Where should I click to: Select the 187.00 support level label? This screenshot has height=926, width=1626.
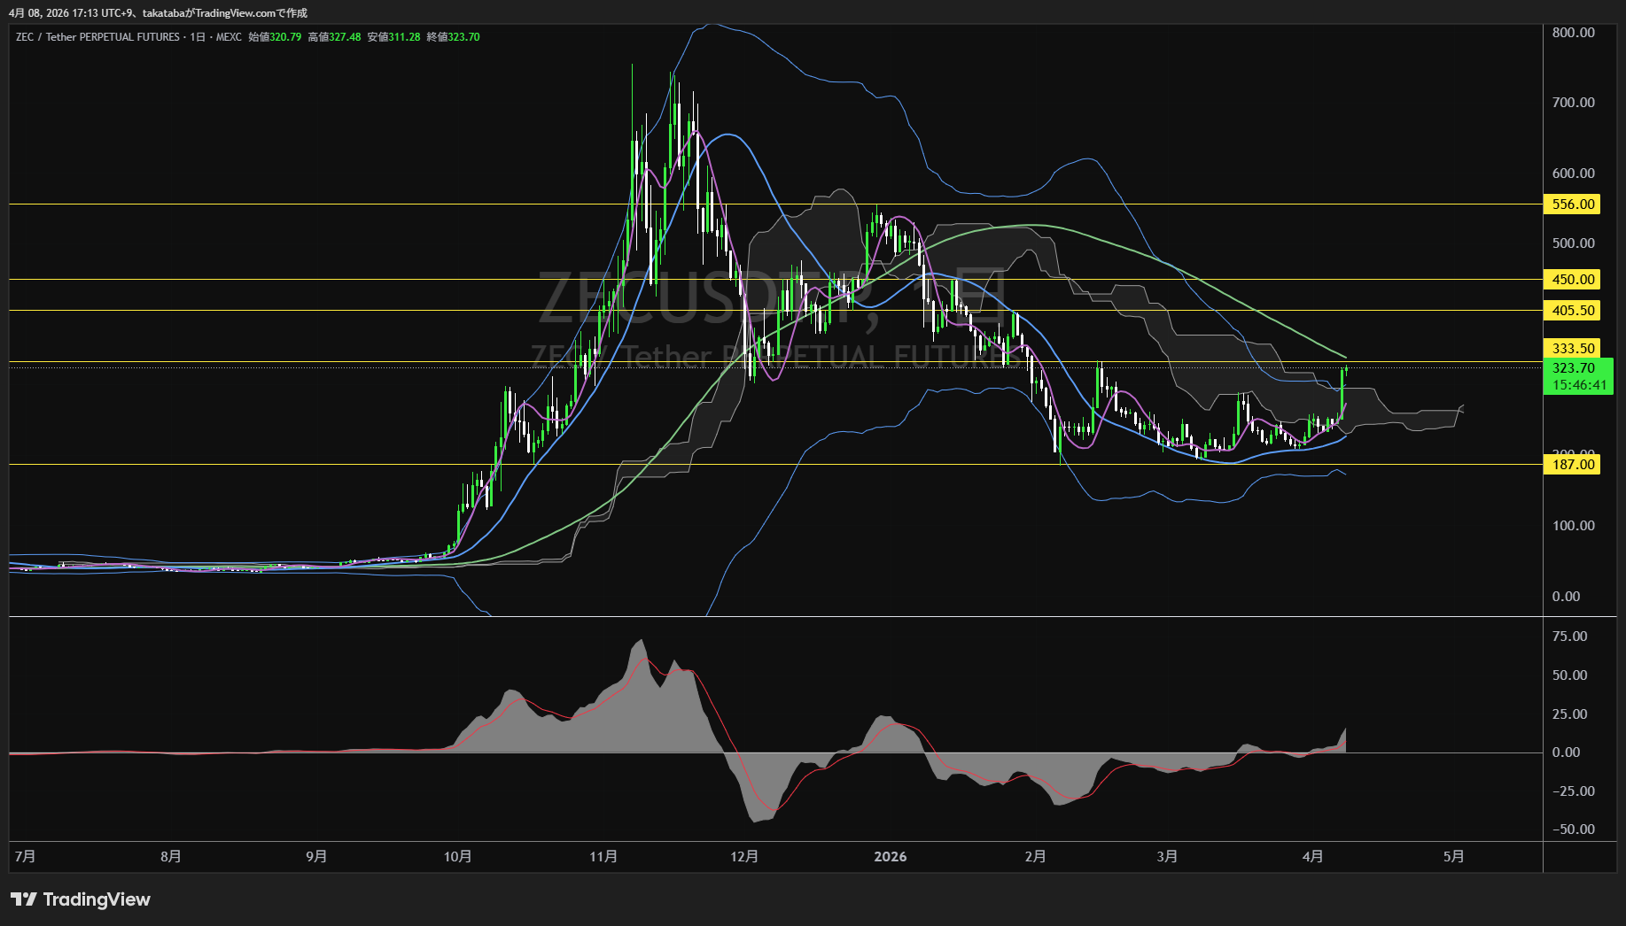pyautogui.click(x=1572, y=465)
